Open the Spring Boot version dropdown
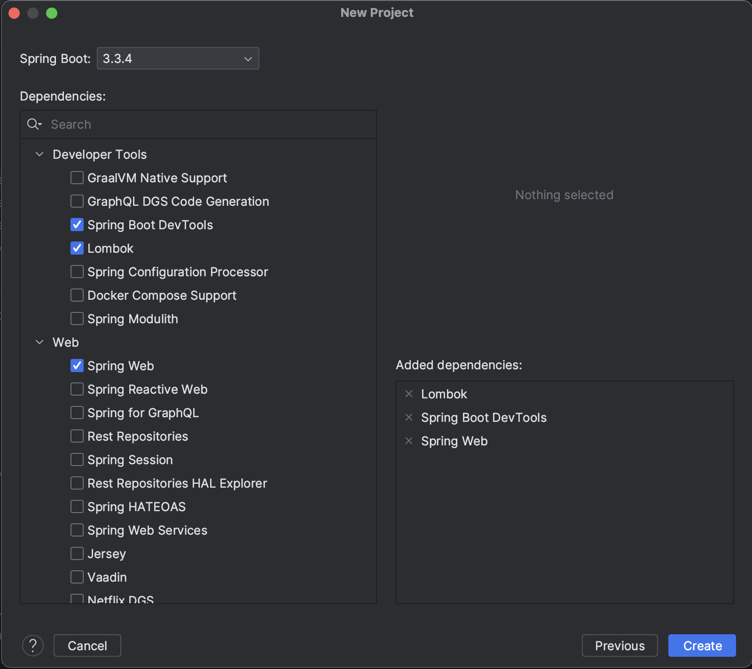This screenshot has height=669, width=752. coord(178,58)
